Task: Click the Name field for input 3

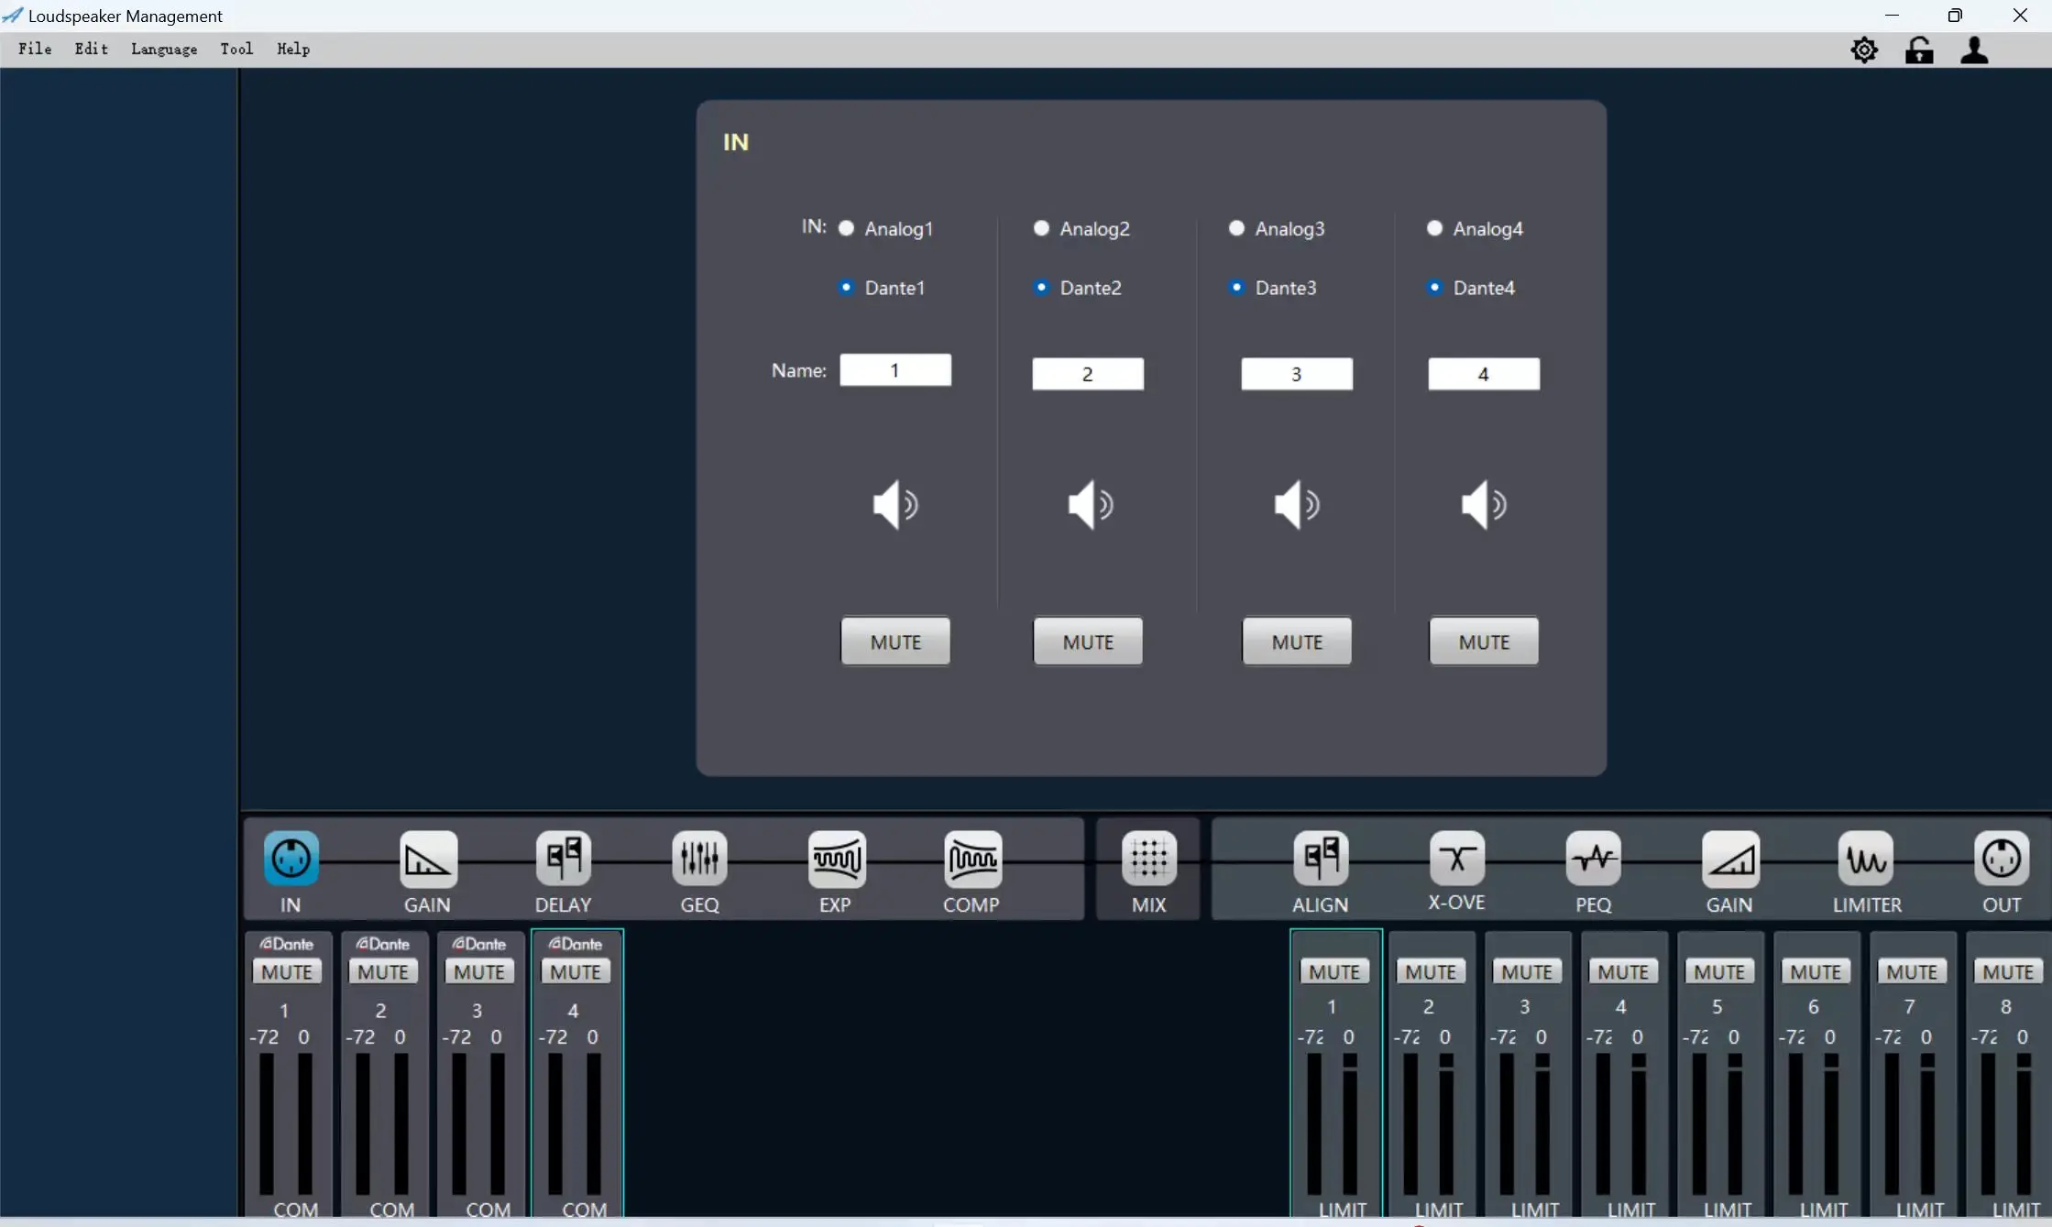Action: click(1297, 374)
